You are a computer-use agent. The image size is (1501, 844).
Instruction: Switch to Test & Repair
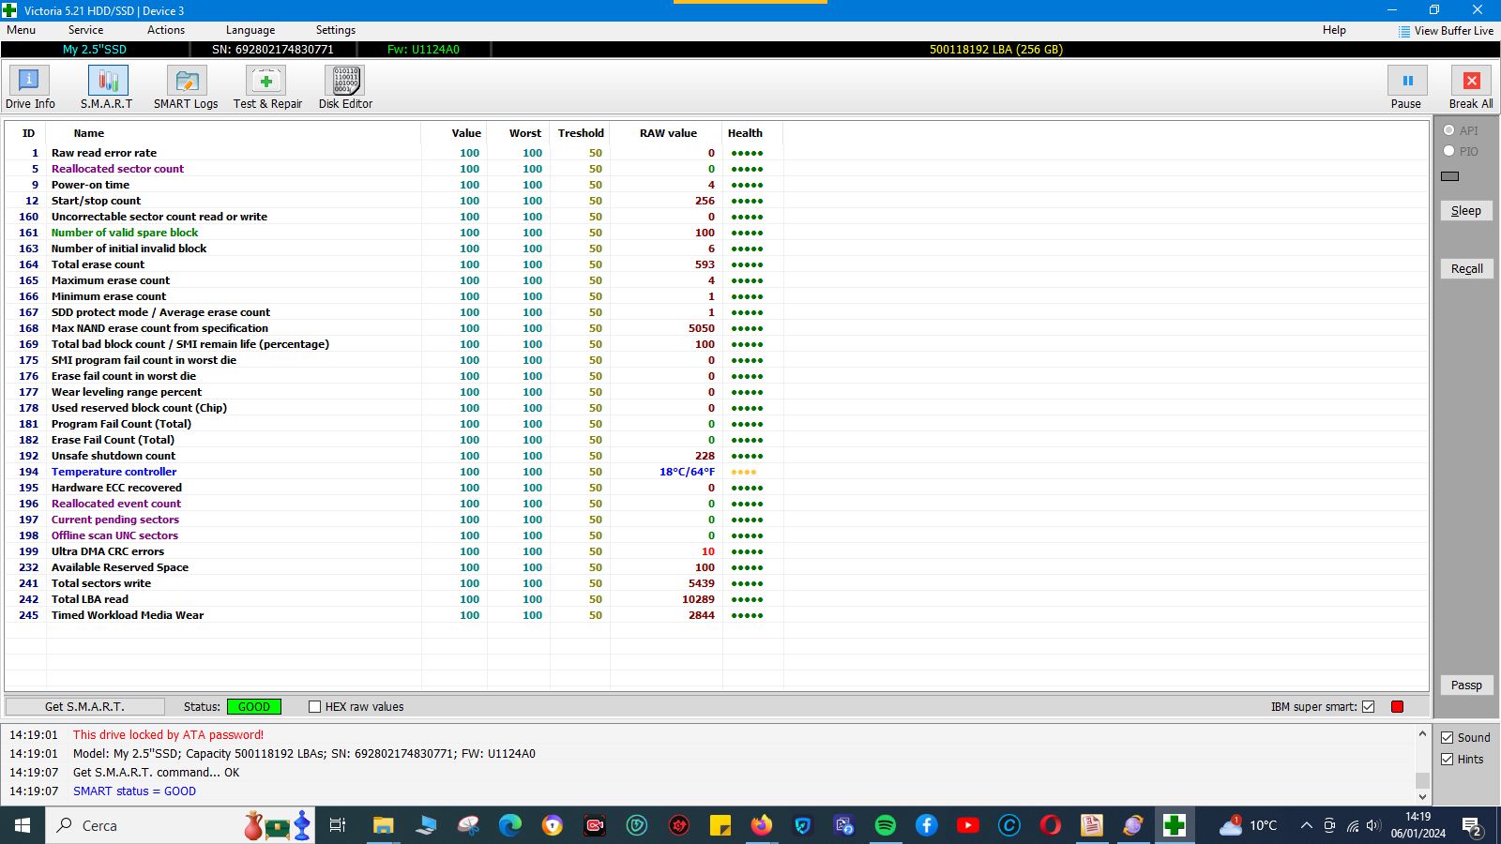click(x=267, y=88)
